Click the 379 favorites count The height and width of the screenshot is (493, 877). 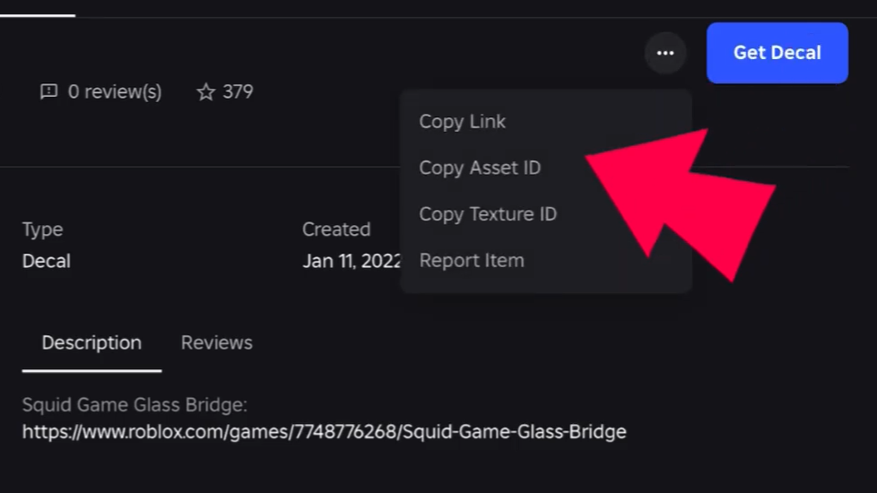(238, 91)
